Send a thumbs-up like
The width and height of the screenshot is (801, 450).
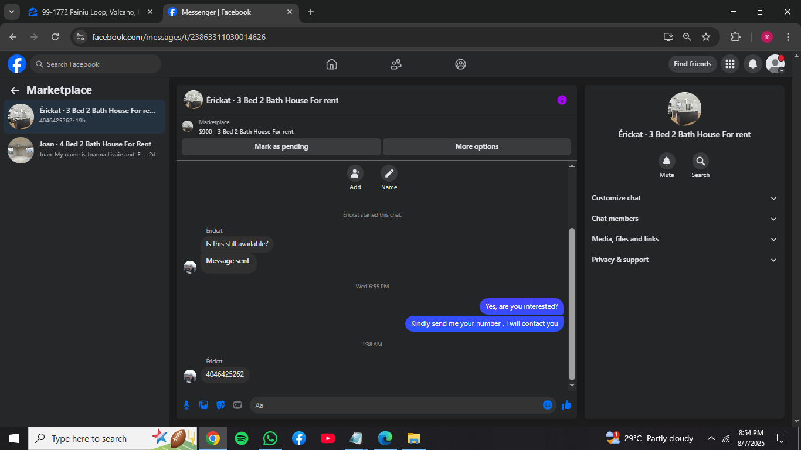tap(566, 405)
